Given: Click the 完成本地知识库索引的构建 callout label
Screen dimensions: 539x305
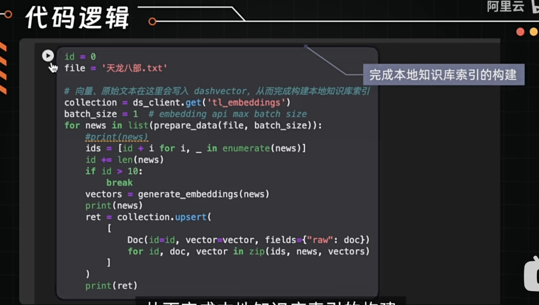Looking at the screenshot, I should coord(443,75).
